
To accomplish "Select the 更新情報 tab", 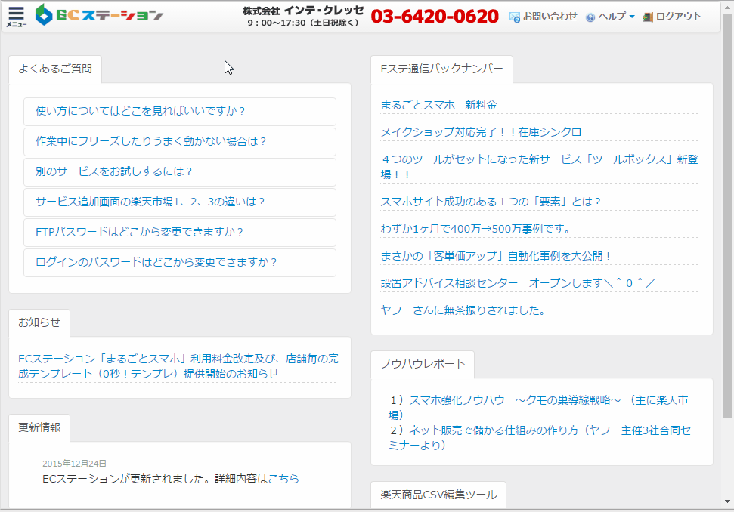I will [x=39, y=428].
